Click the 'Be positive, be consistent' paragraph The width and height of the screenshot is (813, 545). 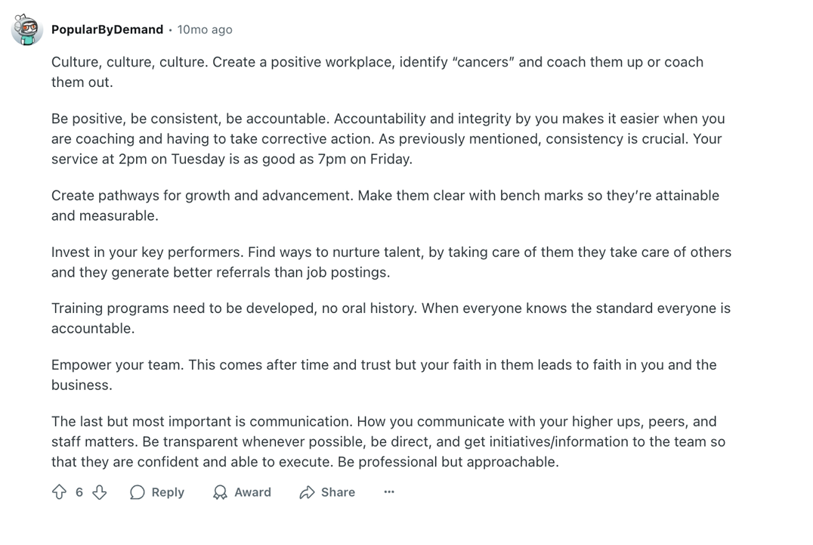388,138
